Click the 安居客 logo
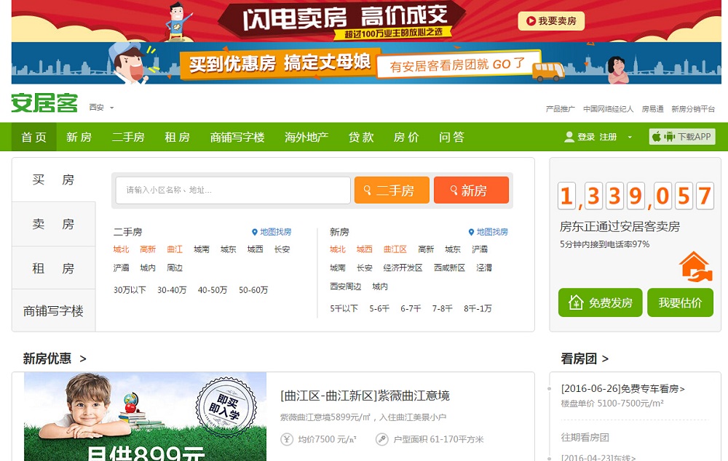The width and height of the screenshot is (728, 461). click(44, 103)
